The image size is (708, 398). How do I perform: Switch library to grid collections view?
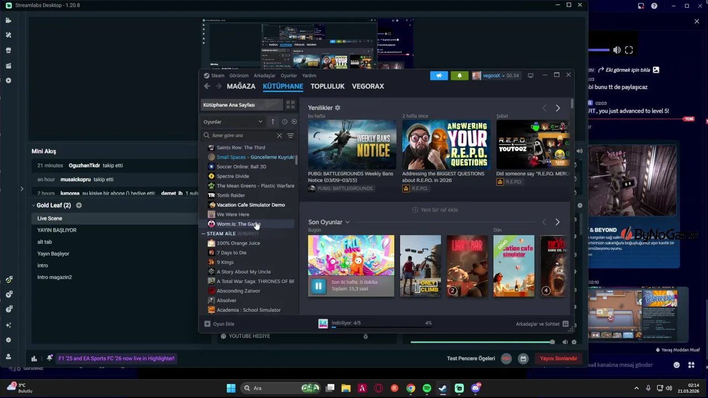[x=290, y=105]
